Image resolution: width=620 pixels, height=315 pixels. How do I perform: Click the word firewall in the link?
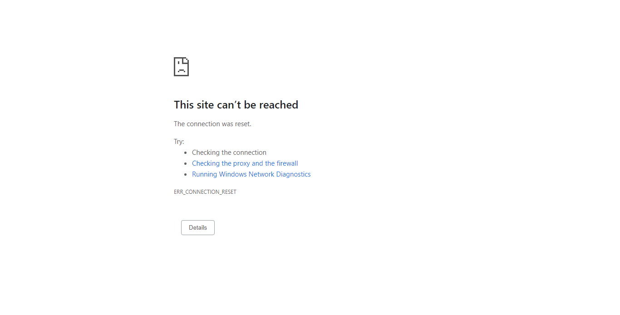(x=287, y=163)
